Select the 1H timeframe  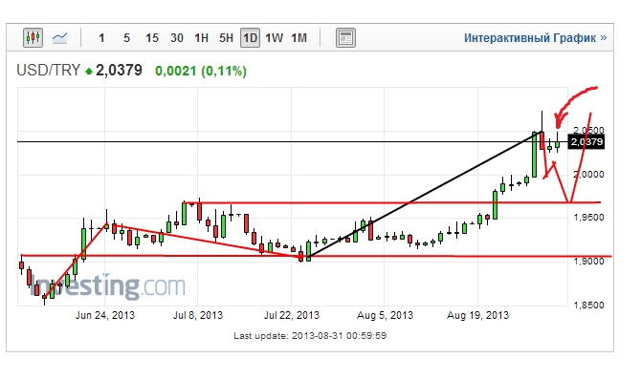click(x=201, y=38)
